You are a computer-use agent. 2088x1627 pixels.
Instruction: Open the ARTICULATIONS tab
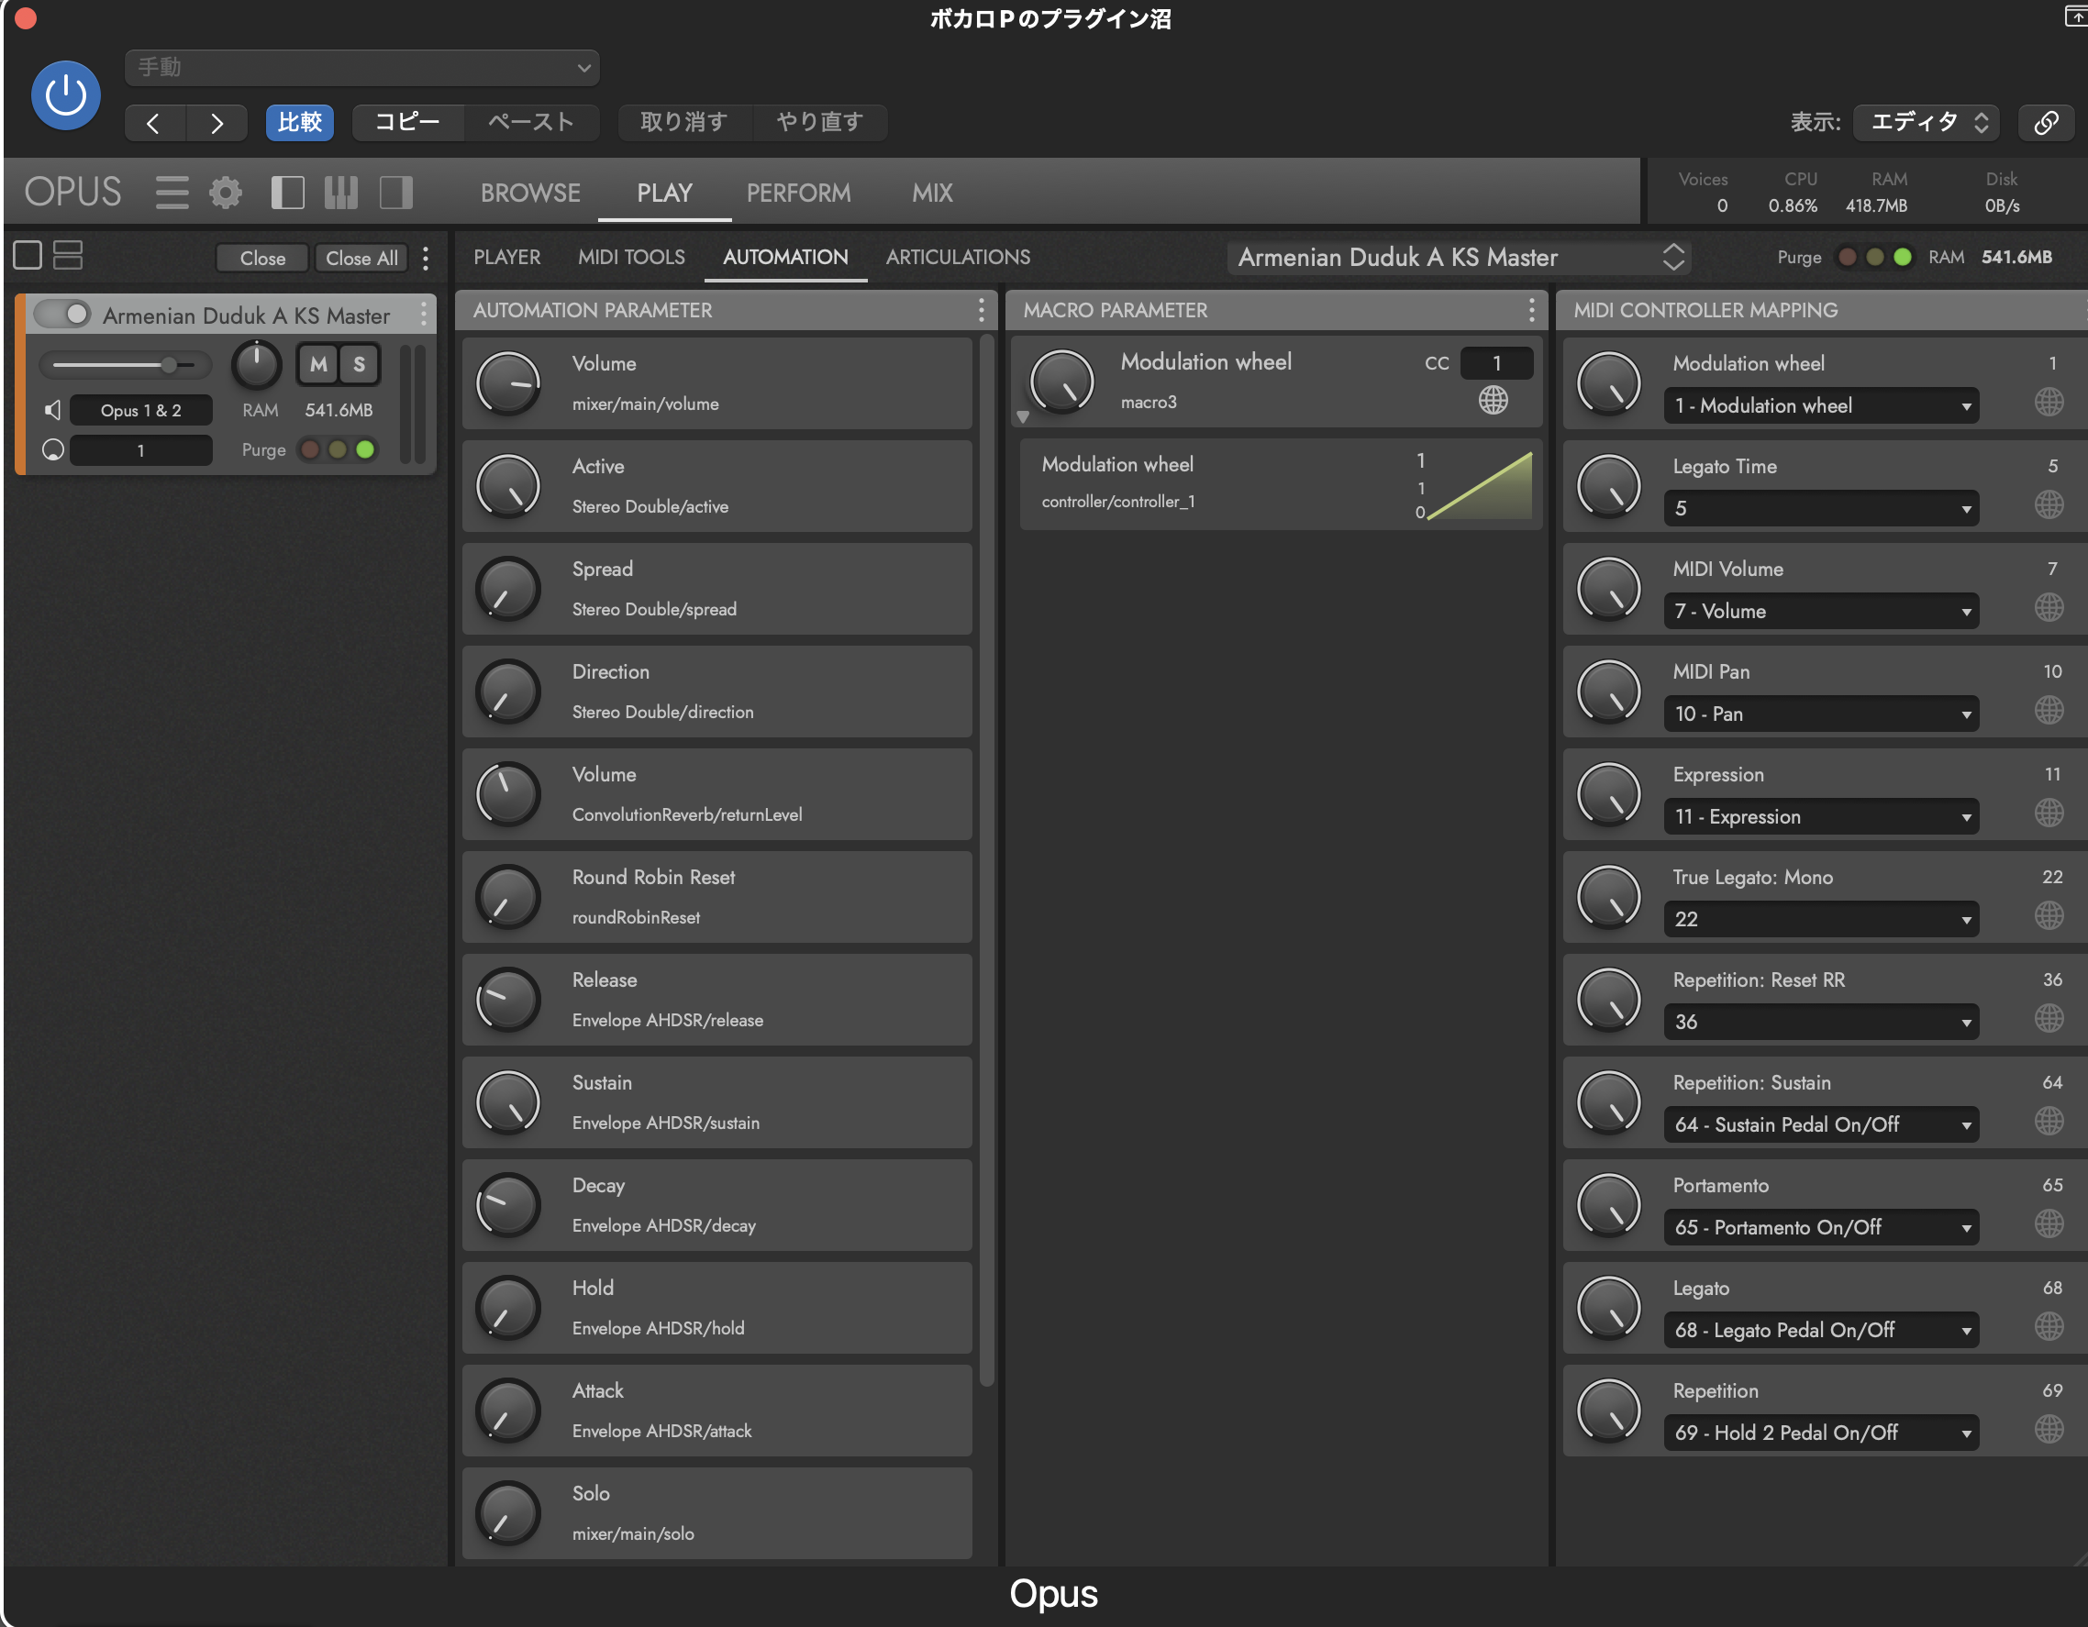(958, 257)
